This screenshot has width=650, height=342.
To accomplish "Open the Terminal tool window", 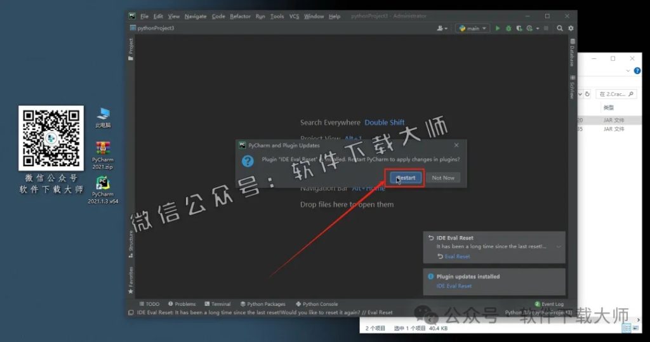I will 218,304.
